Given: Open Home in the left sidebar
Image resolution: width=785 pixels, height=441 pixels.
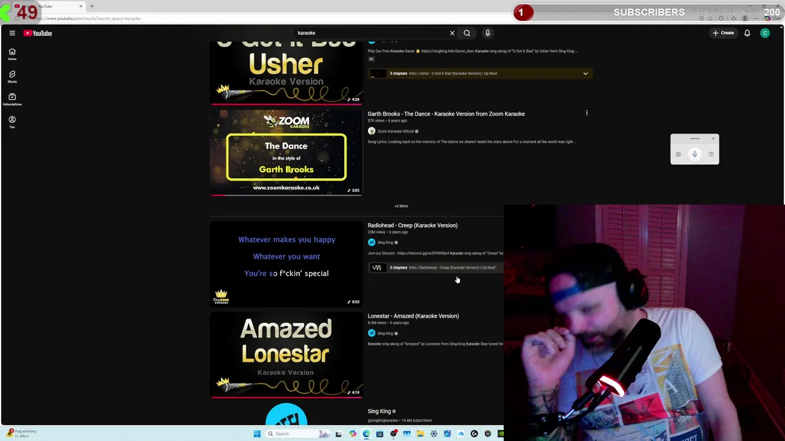Looking at the screenshot, I should point(12,54).
